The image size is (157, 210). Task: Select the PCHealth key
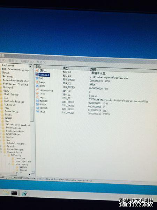10,105
